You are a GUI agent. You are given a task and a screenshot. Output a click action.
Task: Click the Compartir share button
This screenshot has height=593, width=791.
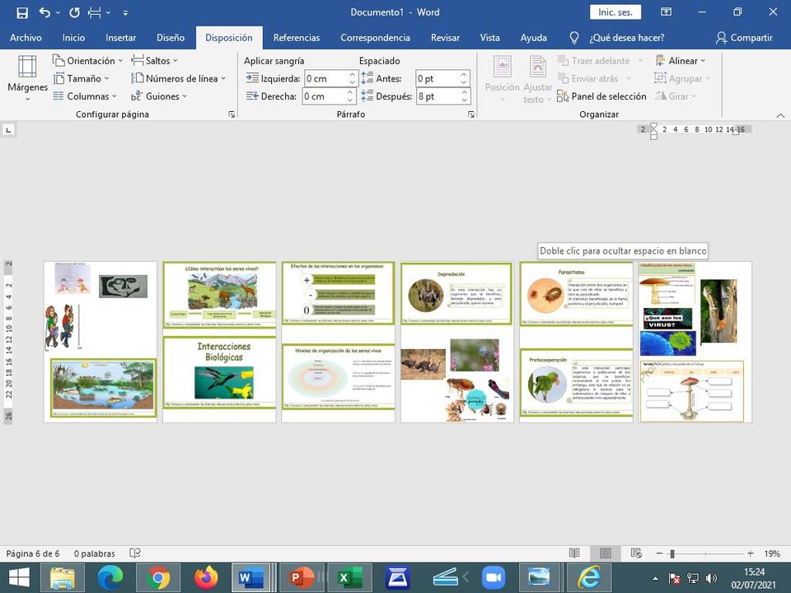744,38
